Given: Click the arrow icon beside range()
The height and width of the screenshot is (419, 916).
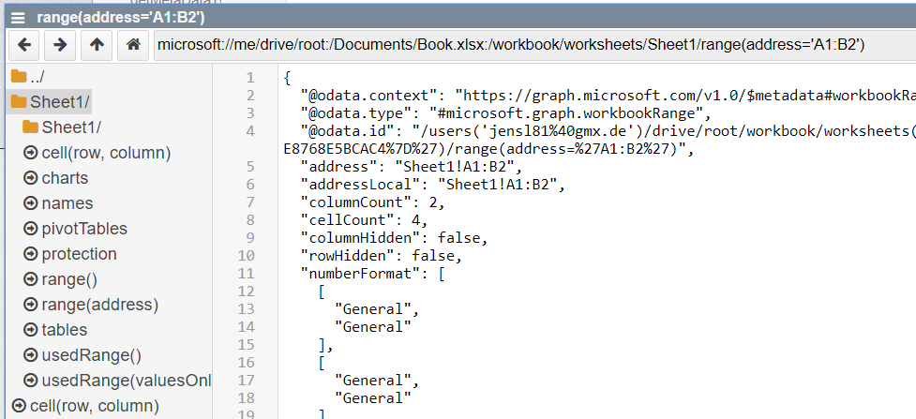Looking at the screenshot, I should point(29,279).
